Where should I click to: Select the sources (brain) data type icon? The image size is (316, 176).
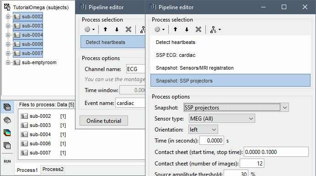7,120
